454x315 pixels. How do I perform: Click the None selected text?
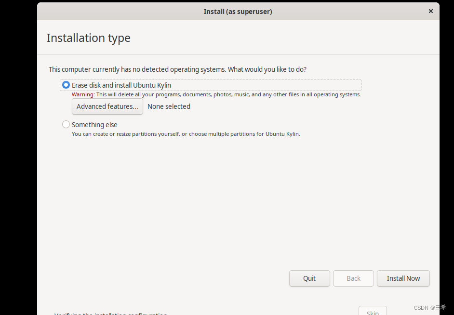169,106
